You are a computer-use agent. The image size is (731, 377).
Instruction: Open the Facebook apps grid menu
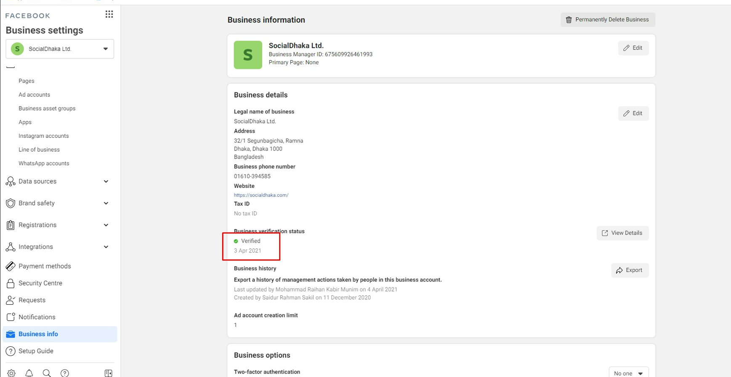pyautogui.click(x=109, y=15)
